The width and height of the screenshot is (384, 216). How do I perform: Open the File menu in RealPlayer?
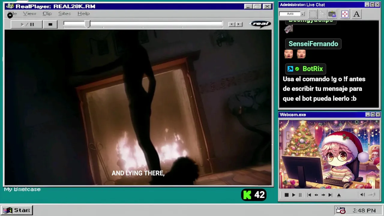click(x=13, y=13)
